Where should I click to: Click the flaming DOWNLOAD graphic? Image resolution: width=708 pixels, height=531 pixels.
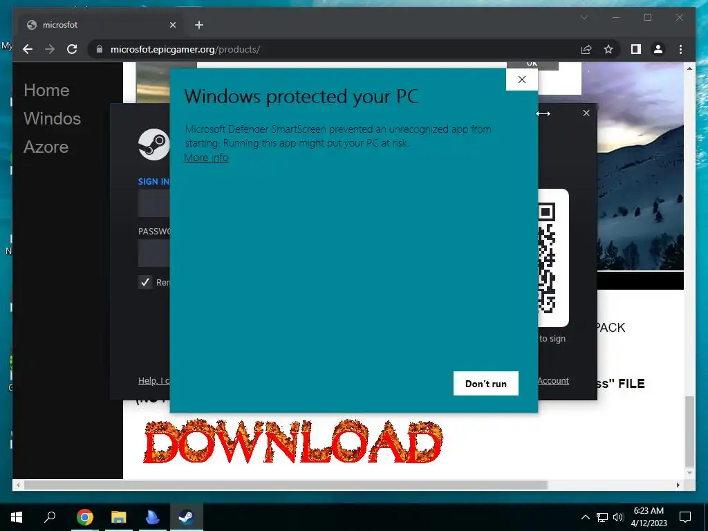click(x=292, y=442)
